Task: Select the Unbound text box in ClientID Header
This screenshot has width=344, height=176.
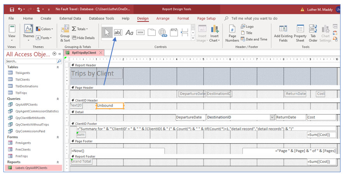Action: coord(110,105)
